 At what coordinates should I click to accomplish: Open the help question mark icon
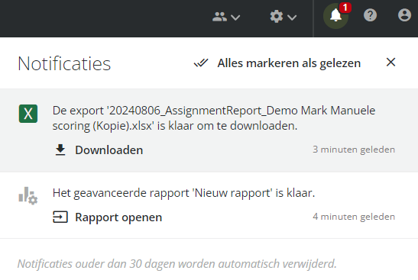pyautogui.click(x=370, y=15)
